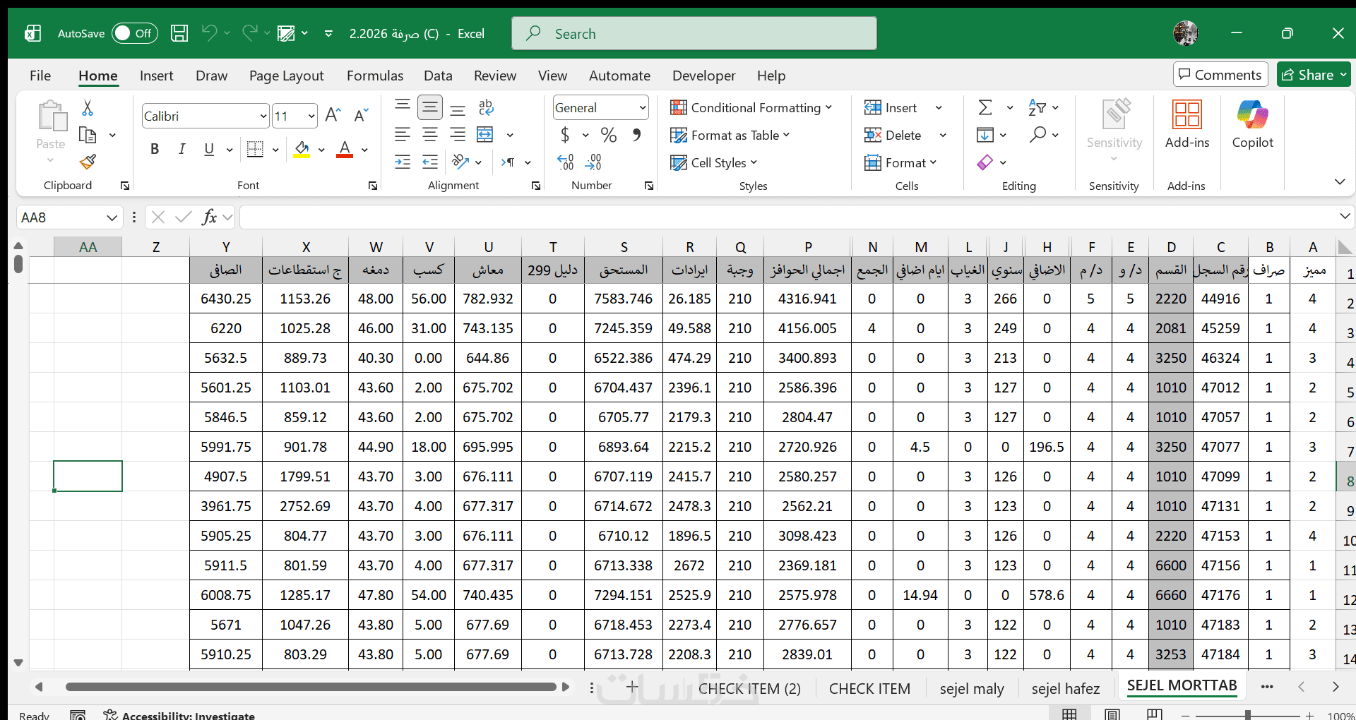This screenshot has height=720, width=1356.
Task: Switch to the sejel hafez sheet
Action: click(x=1065, y=688)
